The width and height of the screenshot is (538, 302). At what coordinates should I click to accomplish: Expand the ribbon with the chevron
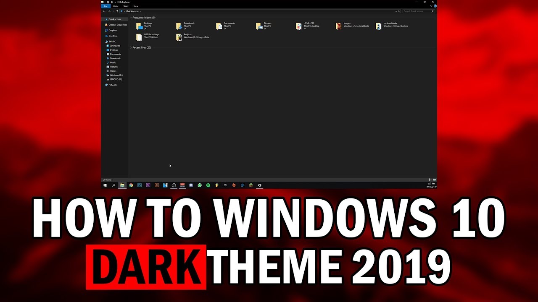click(431, 6)
